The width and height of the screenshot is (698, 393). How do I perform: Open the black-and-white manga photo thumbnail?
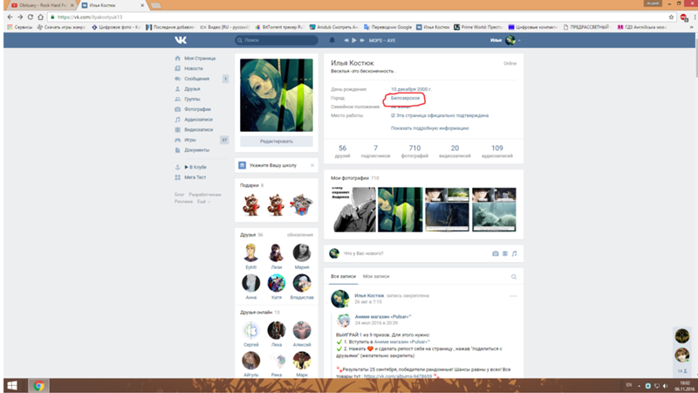pyautogui.click(x=353, y=210)
